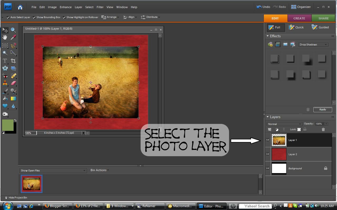Screen dimensions: 337x210
Task: Select the Clone Stamp tool
Action: 5,83
